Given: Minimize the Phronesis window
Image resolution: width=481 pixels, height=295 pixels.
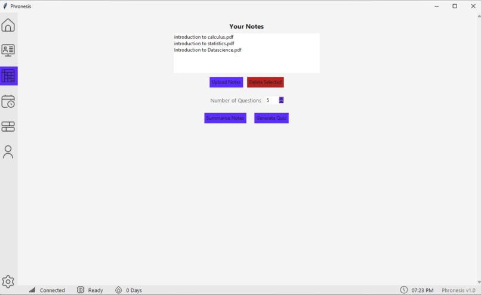Looking at the screenshot, I should (436, 6).
